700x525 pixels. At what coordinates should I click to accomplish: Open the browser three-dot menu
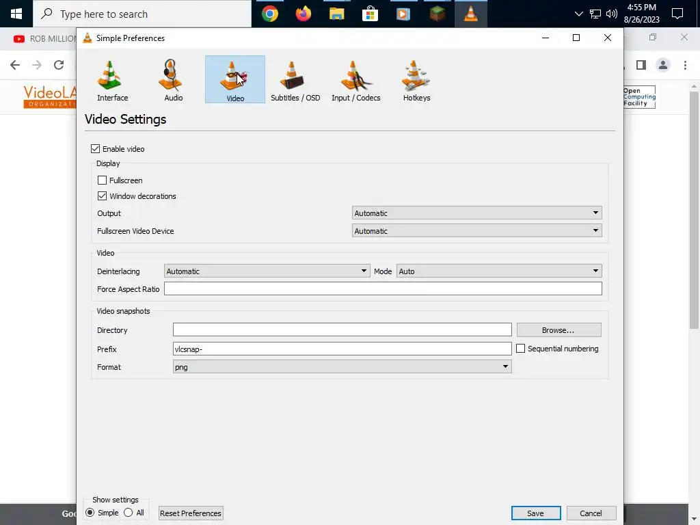(685, 65)
